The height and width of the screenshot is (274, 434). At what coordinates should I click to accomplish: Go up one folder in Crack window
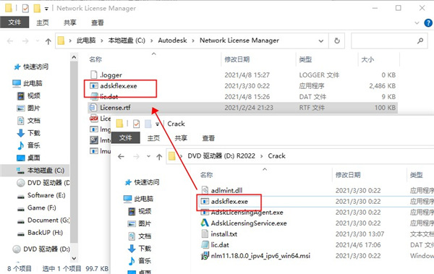click(159, 157)
